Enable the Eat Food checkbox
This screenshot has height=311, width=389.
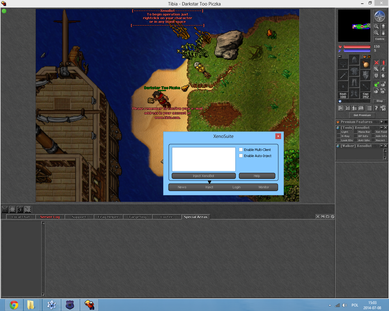(374, 132)
